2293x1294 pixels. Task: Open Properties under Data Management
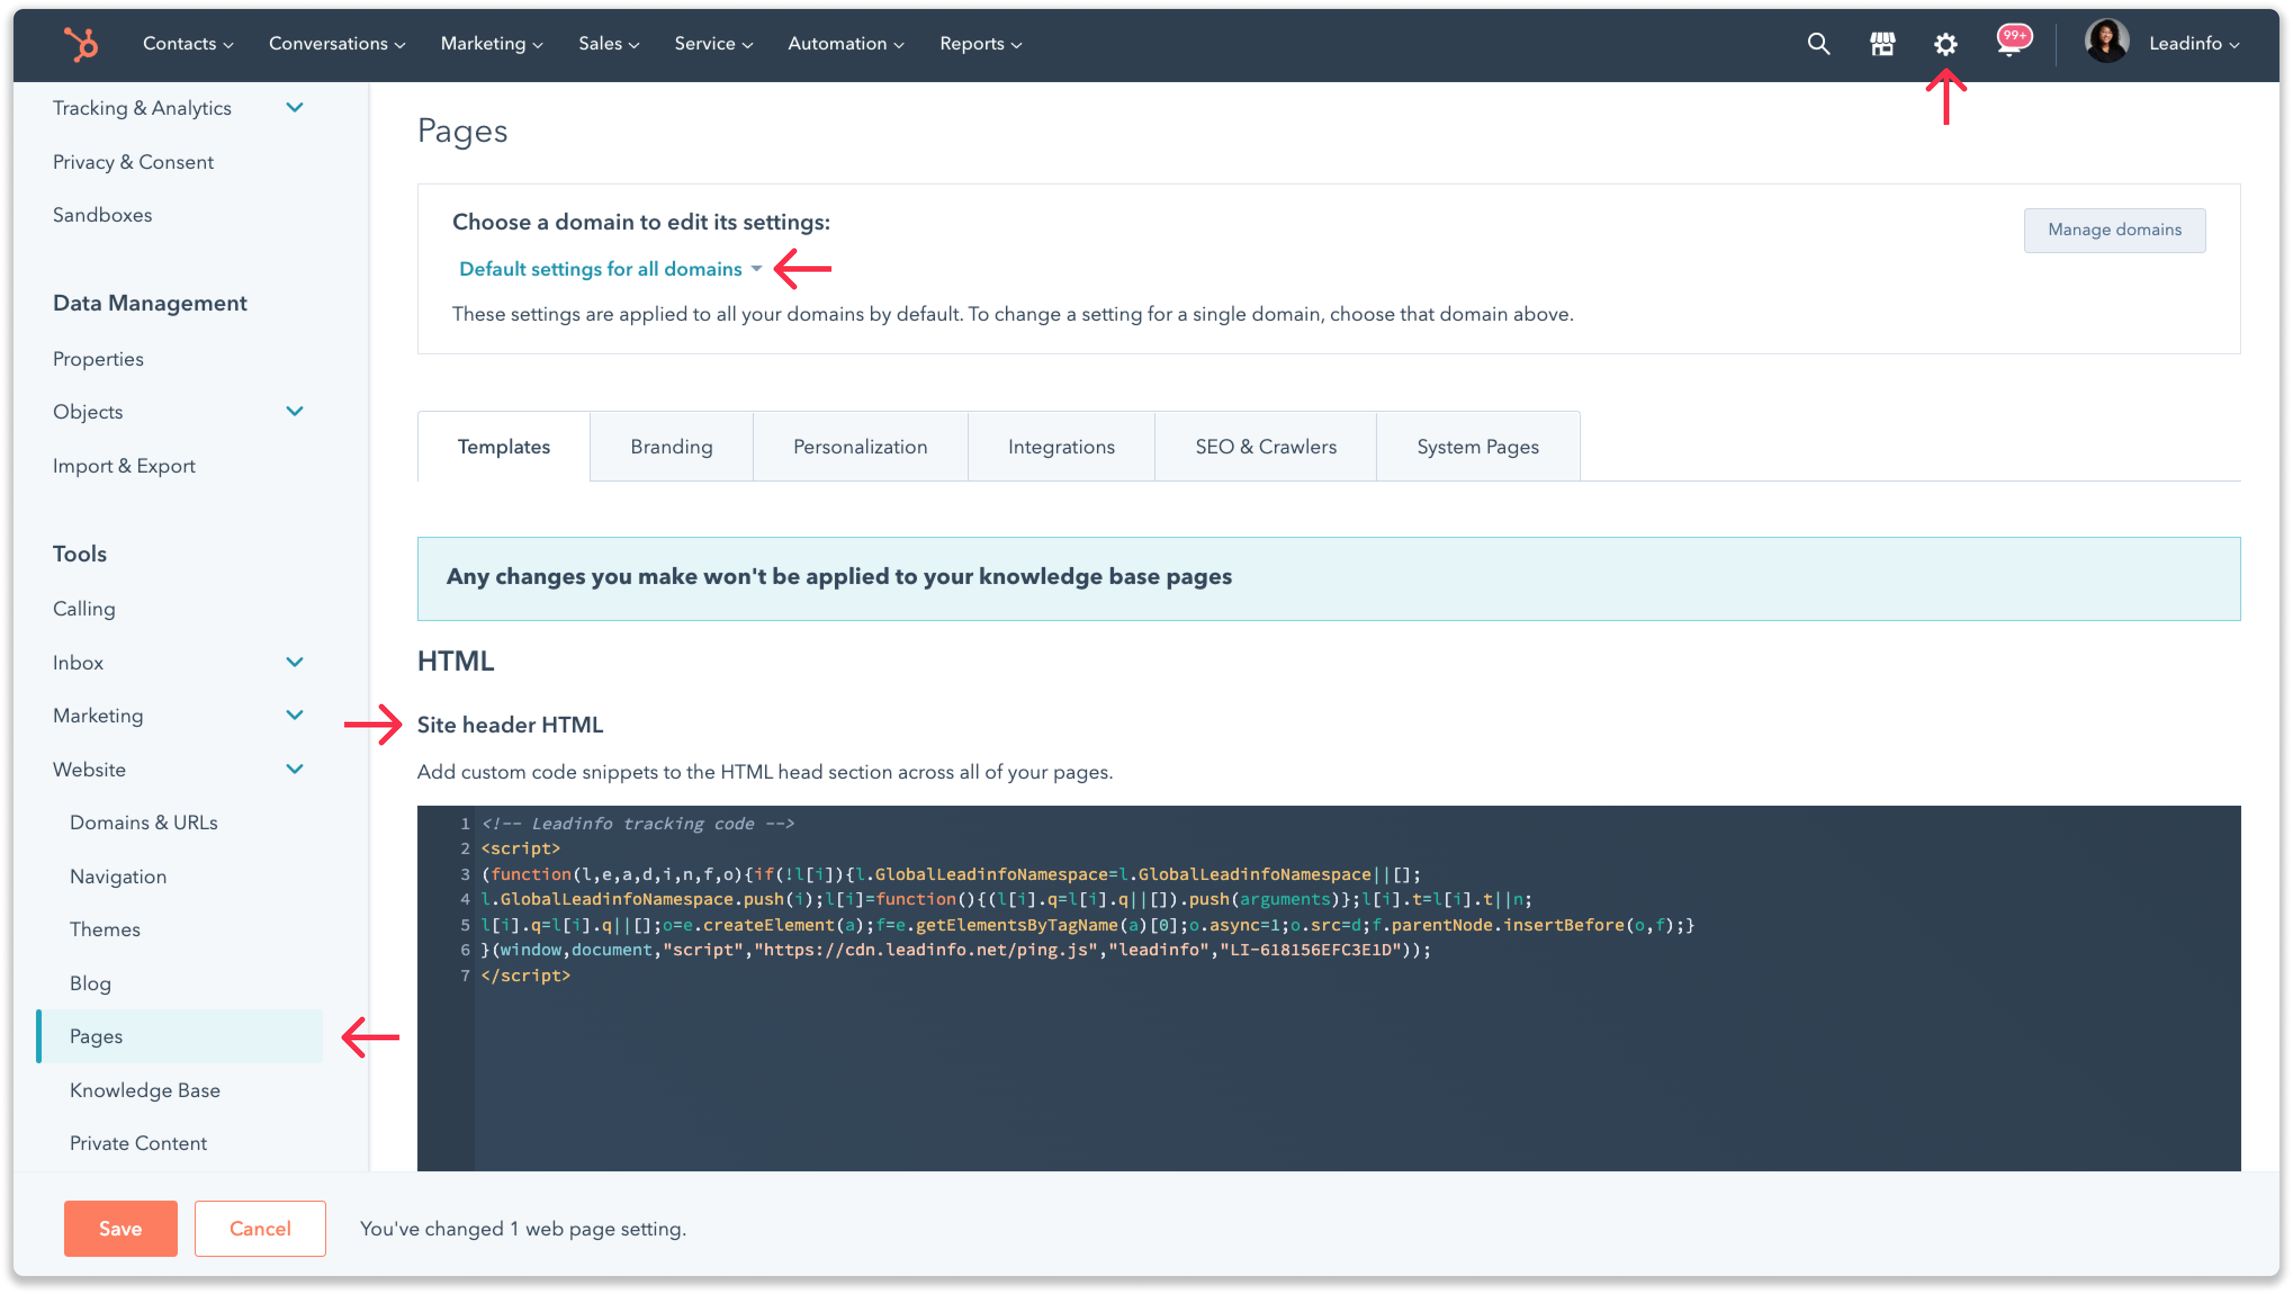coord(98,358)
